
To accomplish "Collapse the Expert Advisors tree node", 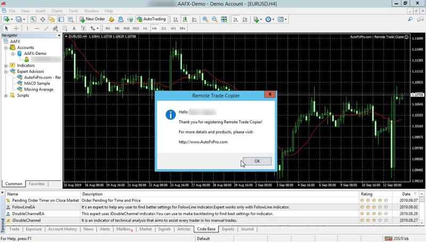I will click(x=6, y=71).
